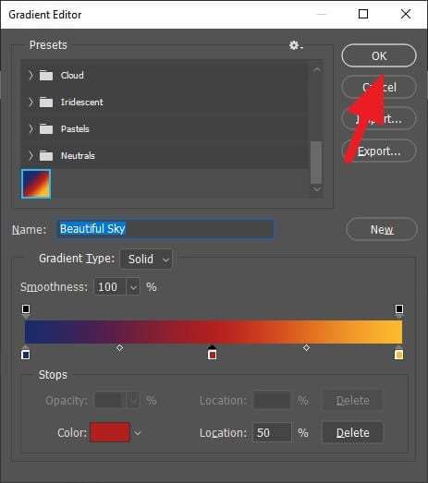This screenshot has width=428, height=483.
Task: Expand the Neutrals preset group
Action: (x=31, y=155)
